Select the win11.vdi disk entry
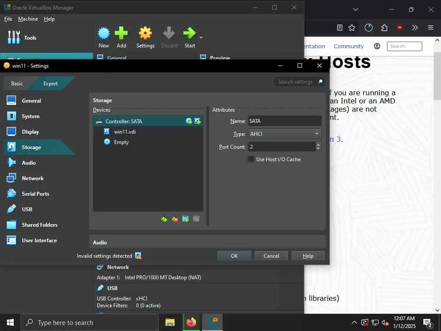Screen dimensions: 441x331 tap(148, 132)
